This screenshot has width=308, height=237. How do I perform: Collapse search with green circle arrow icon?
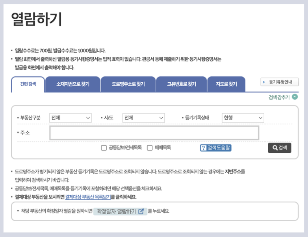(295, 97)
